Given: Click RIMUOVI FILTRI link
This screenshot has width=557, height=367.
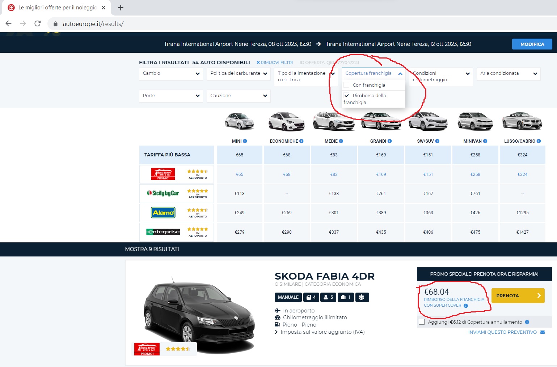Looking at the screenshot, I should click(275, 62).
